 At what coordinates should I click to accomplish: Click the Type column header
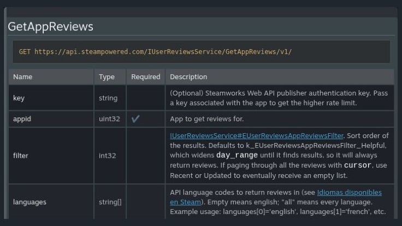coord(110,76)
